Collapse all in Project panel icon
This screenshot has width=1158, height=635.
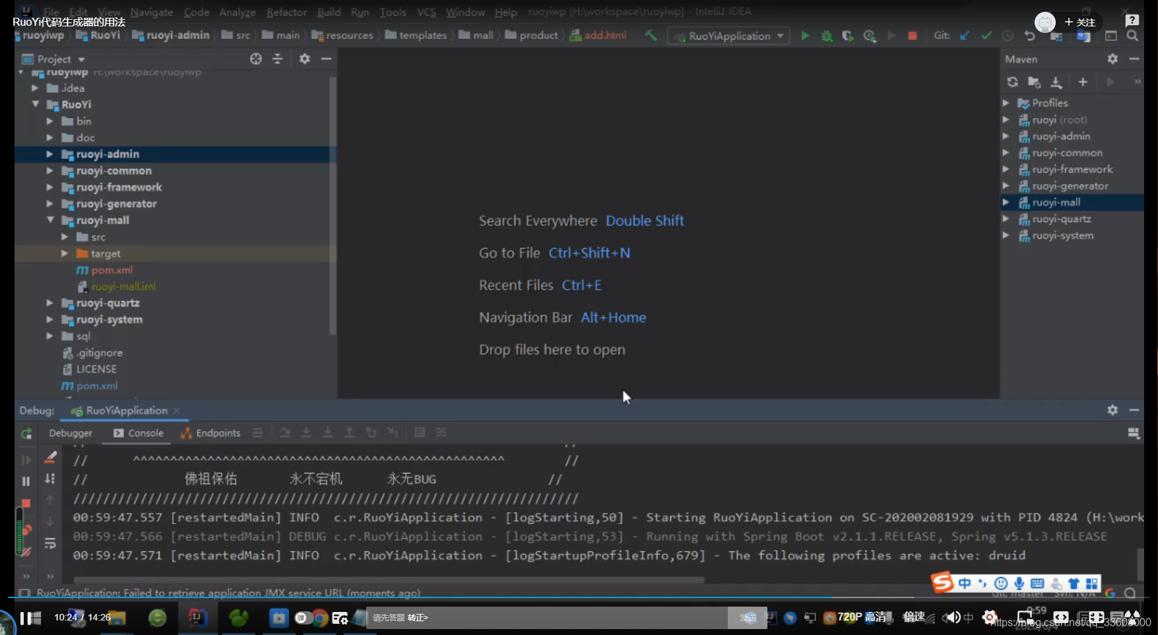[278, 59]
